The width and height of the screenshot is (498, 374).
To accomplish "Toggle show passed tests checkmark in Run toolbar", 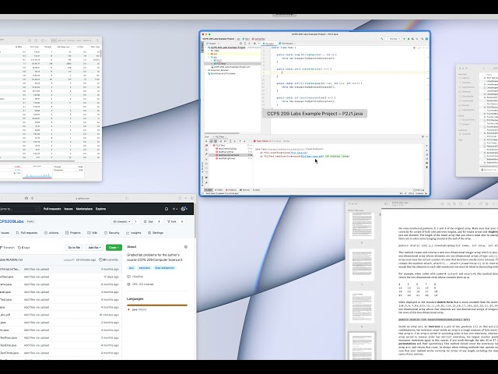I will pos(211,141).
